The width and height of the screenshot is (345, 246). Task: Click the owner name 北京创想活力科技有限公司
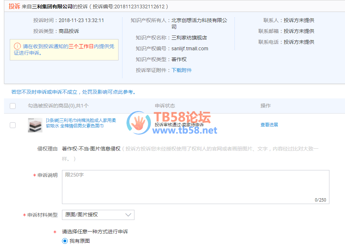point(199,24)
